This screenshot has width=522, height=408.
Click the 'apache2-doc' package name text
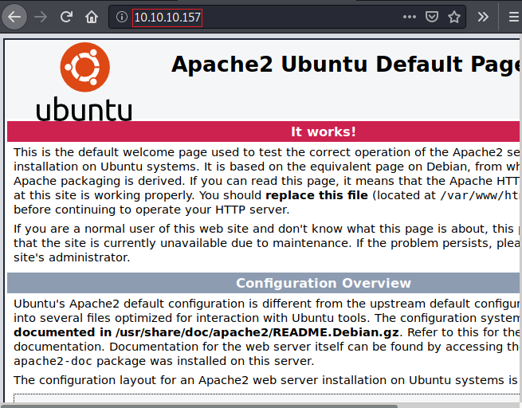(52, 361)
